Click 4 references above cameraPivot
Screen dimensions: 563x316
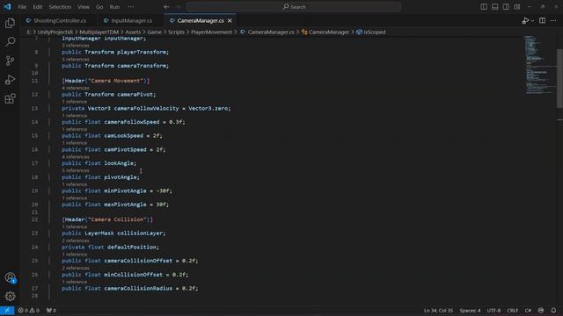coord(76,88)
